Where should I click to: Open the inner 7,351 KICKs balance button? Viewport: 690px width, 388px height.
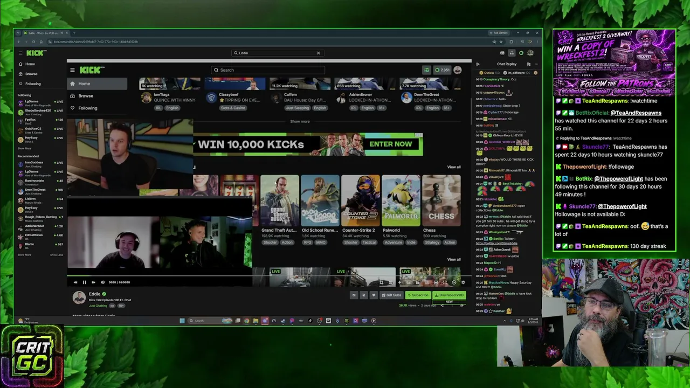click(442, 70)
